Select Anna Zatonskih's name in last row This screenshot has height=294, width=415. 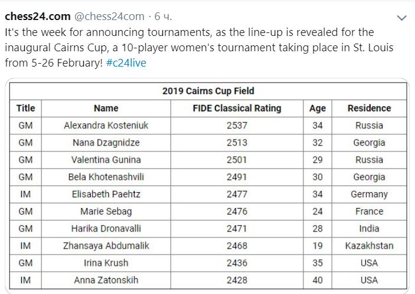point(106,280)
